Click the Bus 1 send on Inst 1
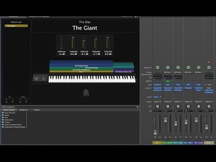This screenshot has height=162, width=216. click(156, 97)
